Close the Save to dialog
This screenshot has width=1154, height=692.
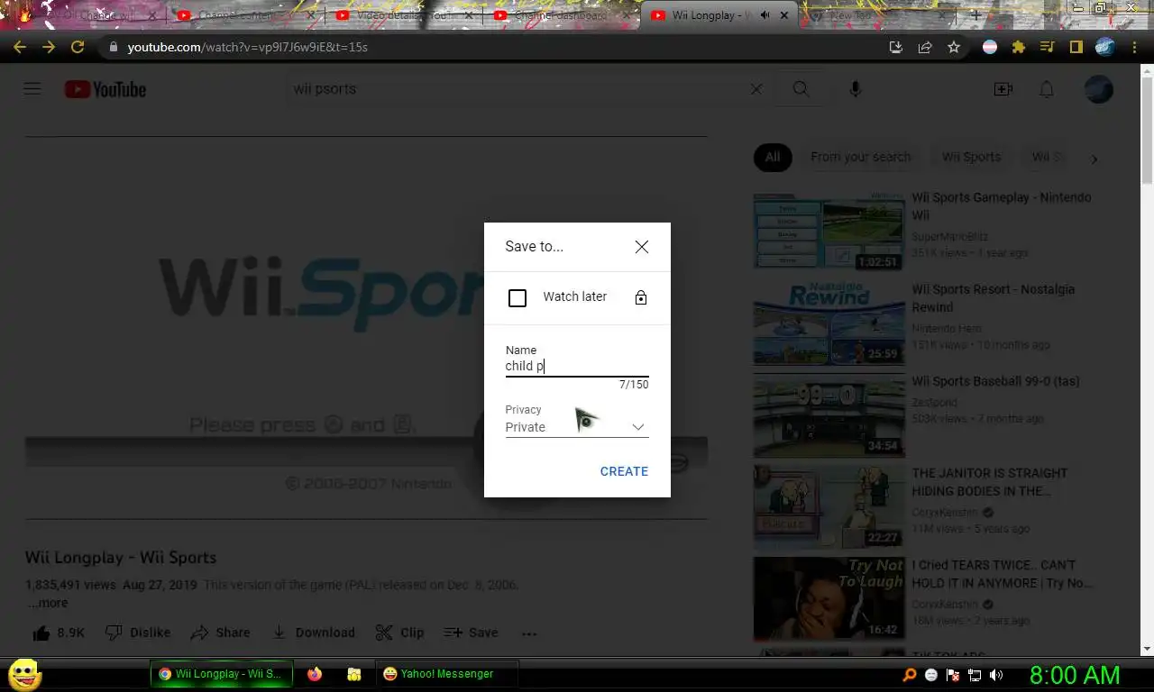click(641, 247)
